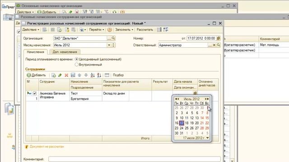Toggle checkbox for Акимова Евгения Игоревна row
289x162 pixels.
pos(35,93)
